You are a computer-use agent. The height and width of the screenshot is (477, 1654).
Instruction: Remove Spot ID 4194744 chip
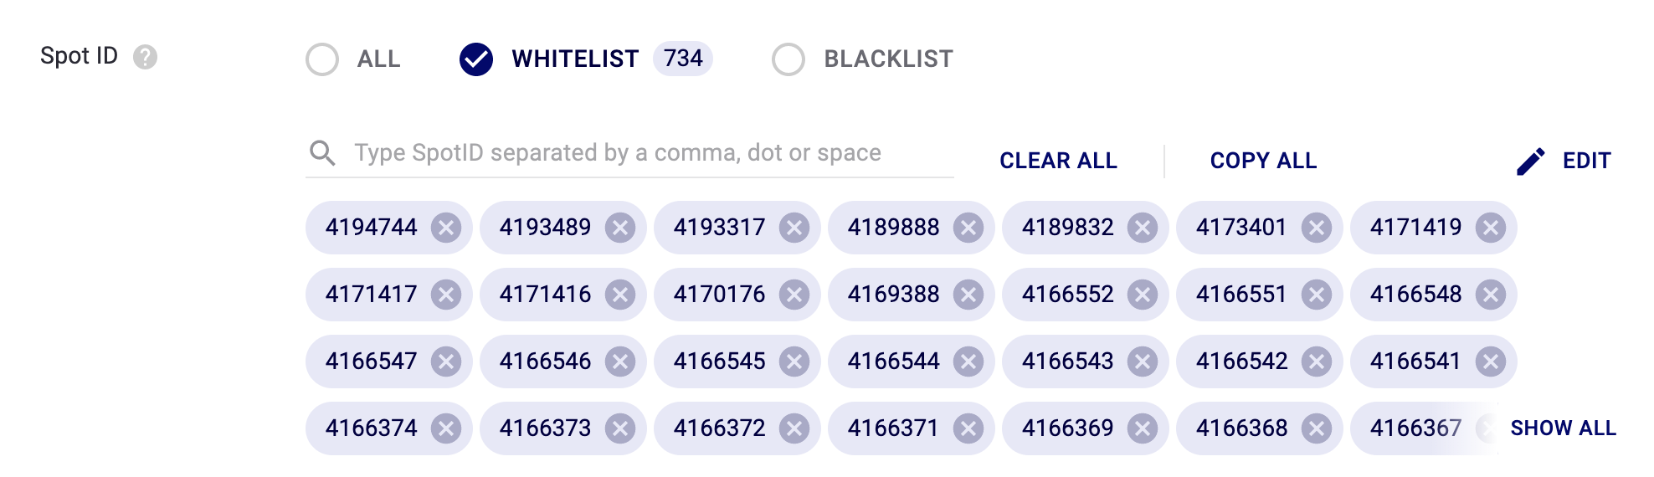coord(446,228)
